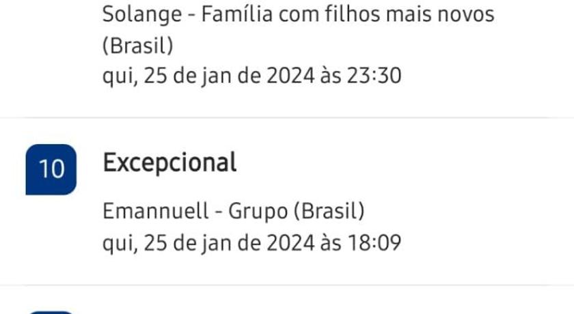This screenshot has height=314, width=574.
Task: Click "qui, 25 de jan" in Emannuell's review date
Action: [172, 242]
